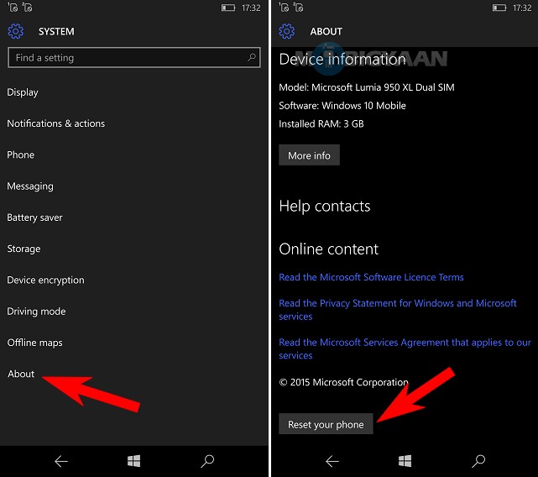Open Microsoft Software Licence Terms link
This screenshot has height=477, width=538.
coord(371,277)
